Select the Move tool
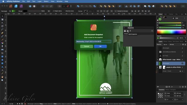 pyautogui.click(x=2, y=16)
